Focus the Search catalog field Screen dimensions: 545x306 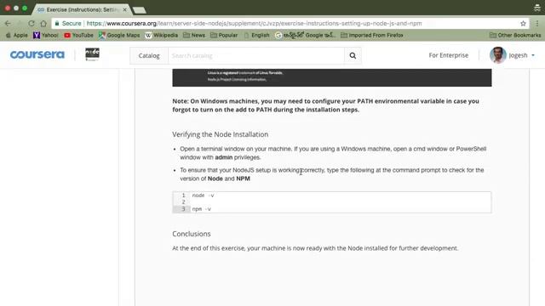coord(256,55)
